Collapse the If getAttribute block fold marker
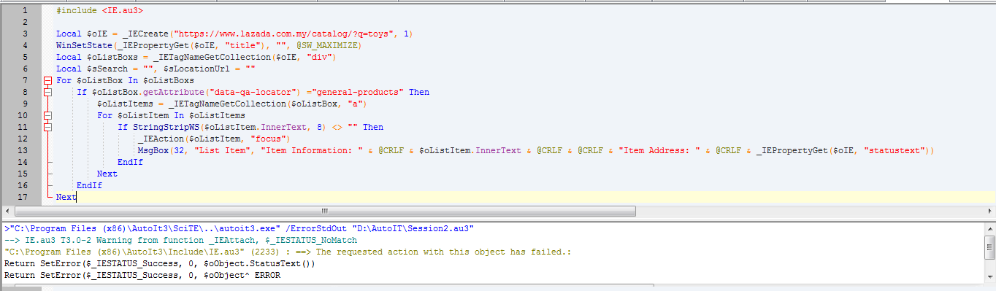 (x=48, y=92)
